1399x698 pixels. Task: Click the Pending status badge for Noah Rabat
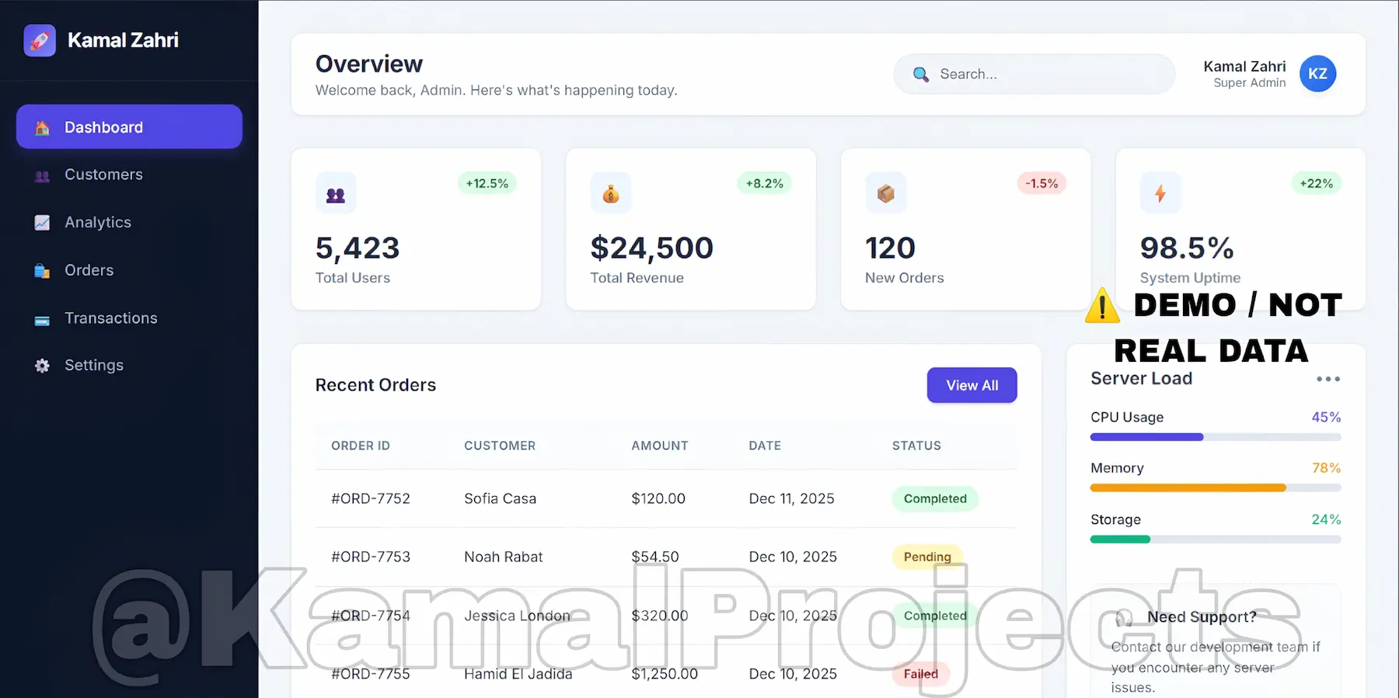point(926,557)
